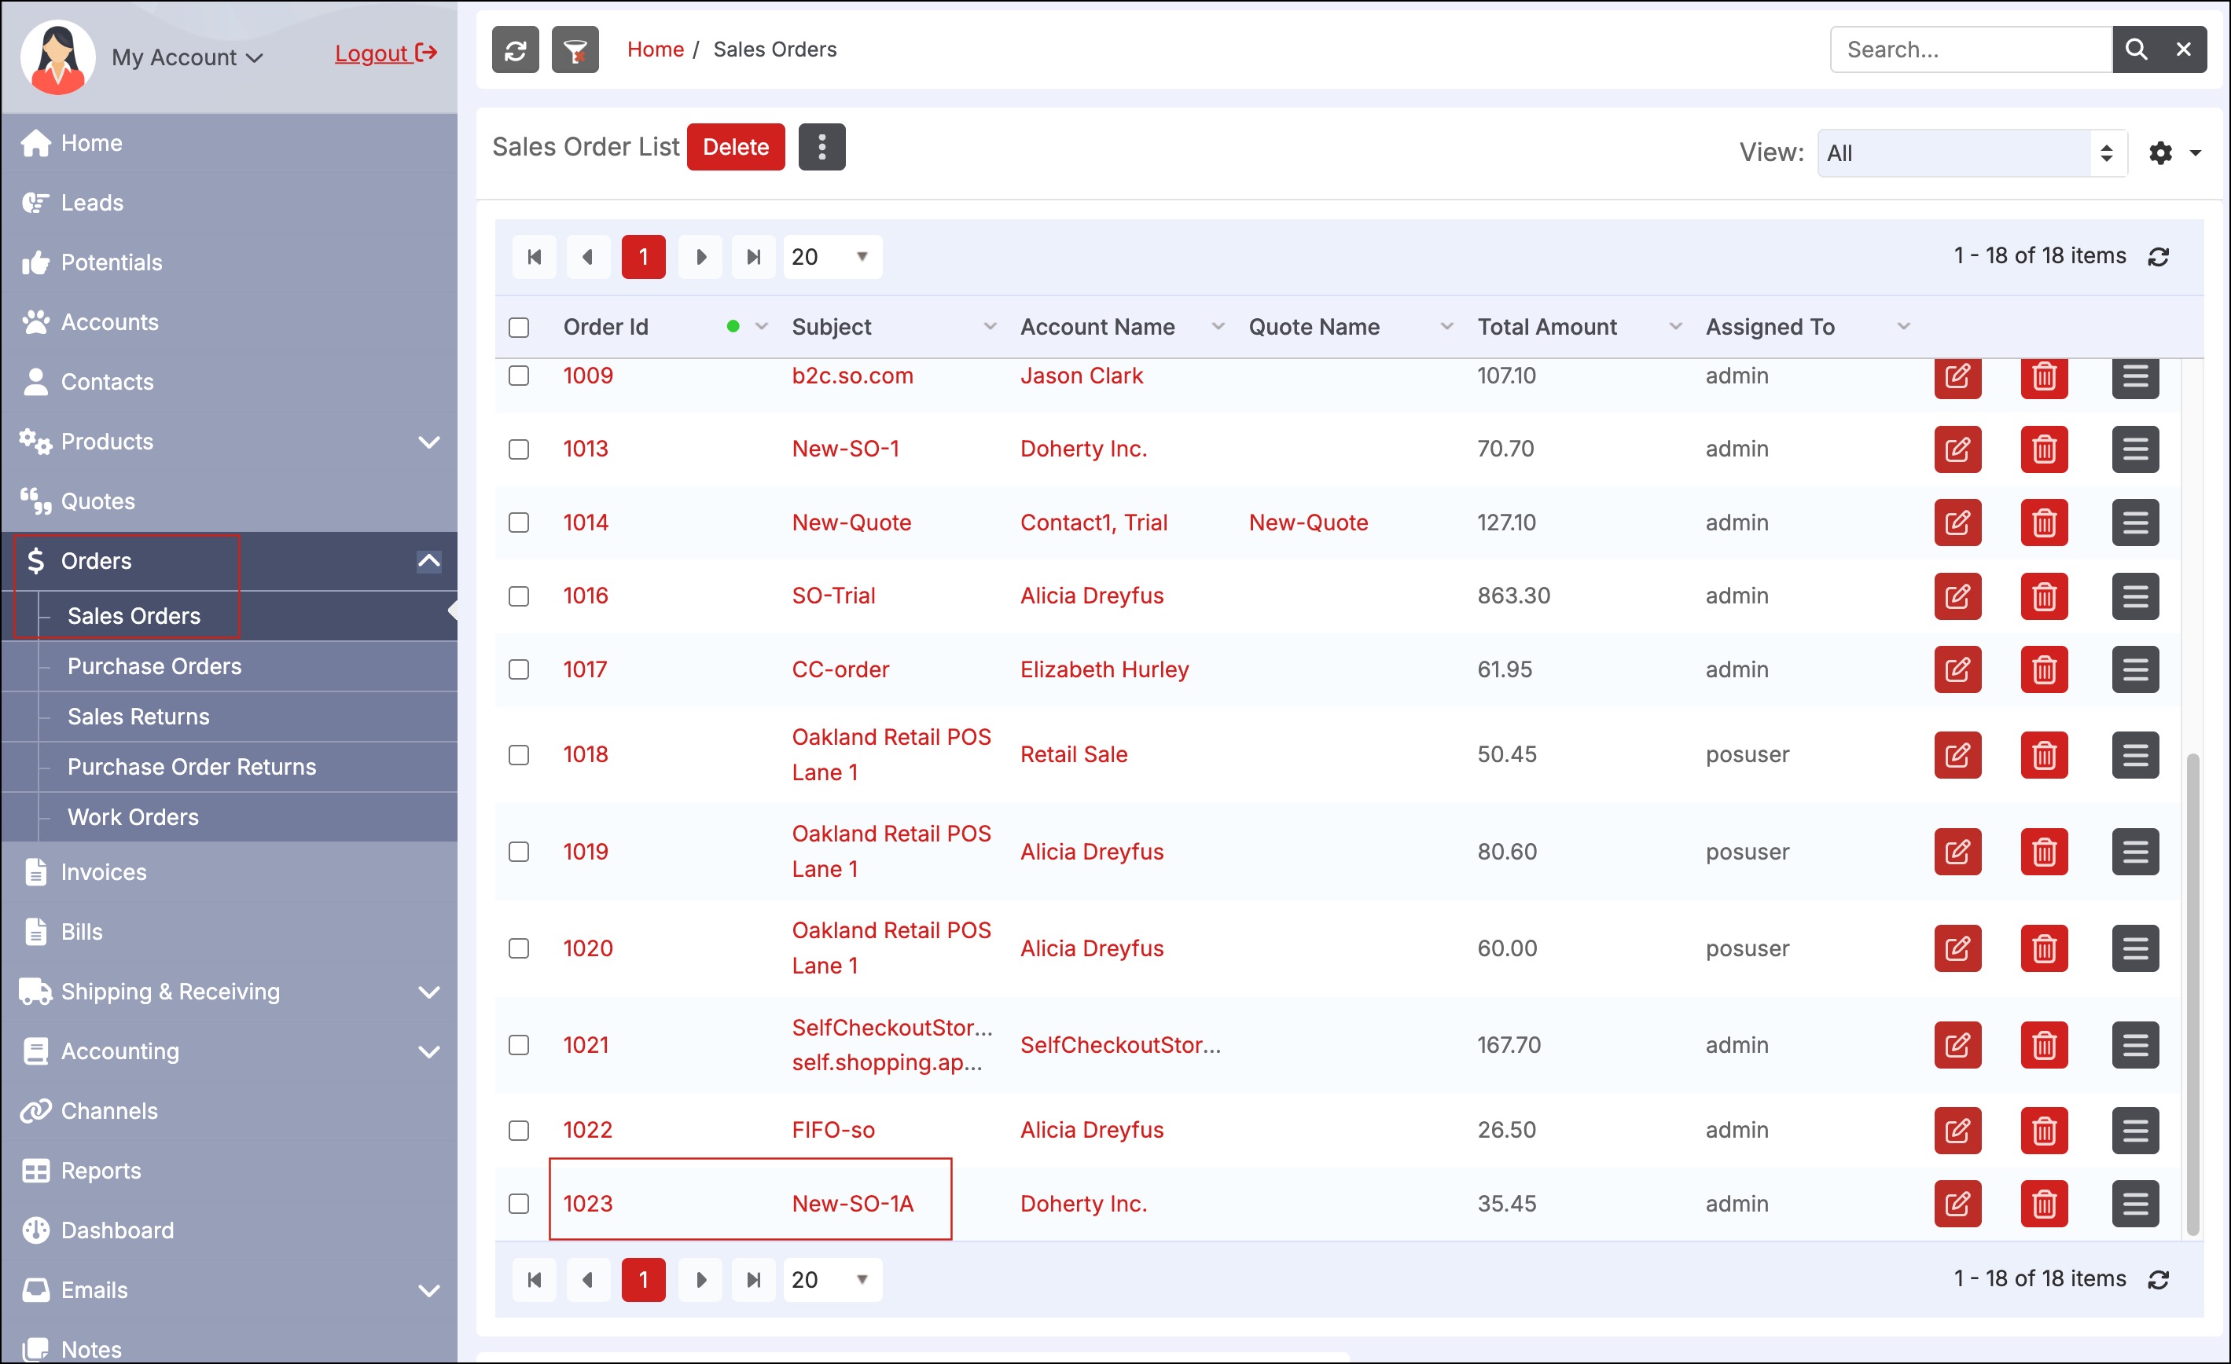Select checkbox for order 1023
2231x1364 pixels.
[x=519, y=1204]
